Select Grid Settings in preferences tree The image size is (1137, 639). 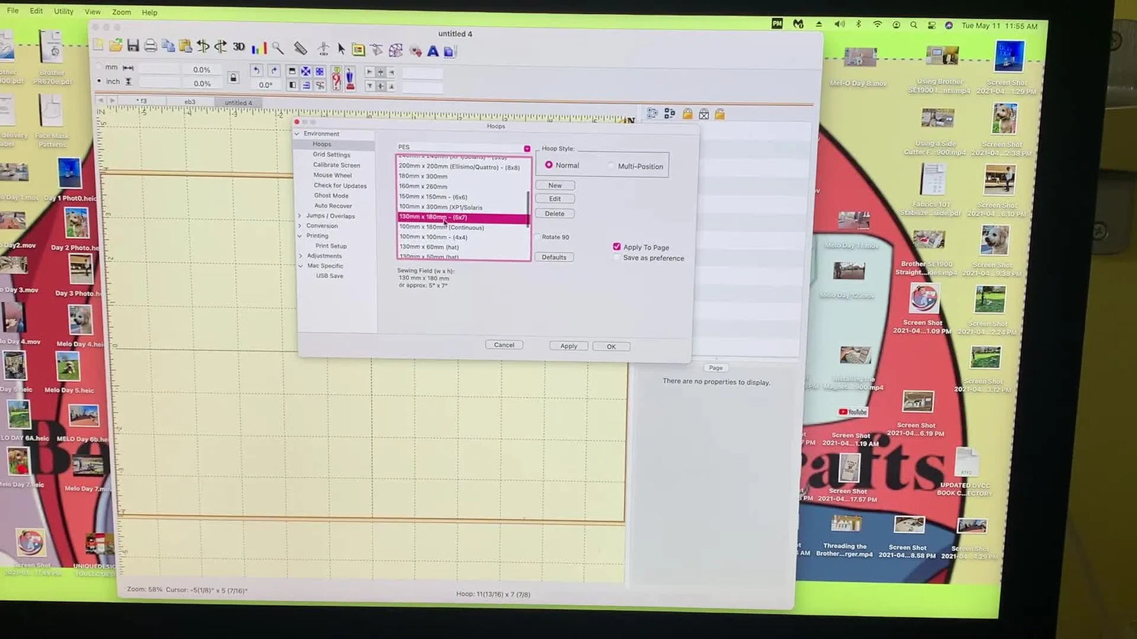click(x=332, y=154)
